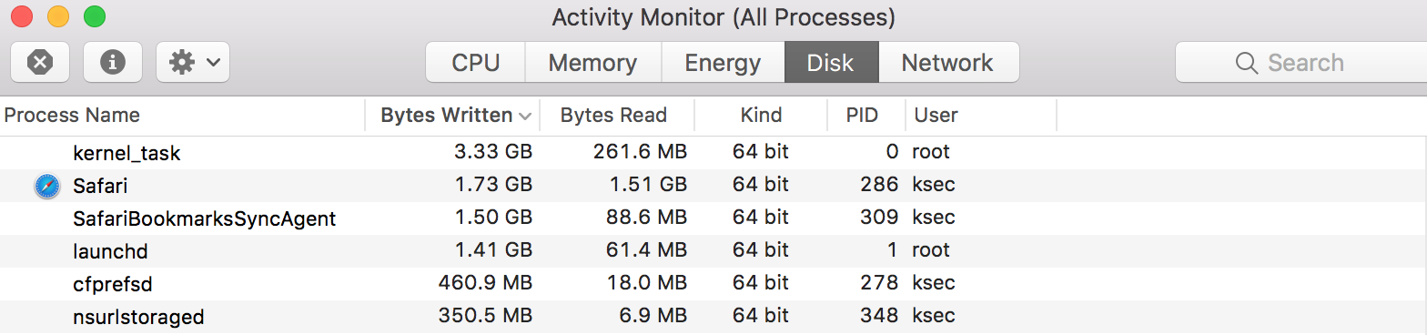Switch to the Memory tab
Viewport: 1427px width, 335px height.
(x=592, y=62)
